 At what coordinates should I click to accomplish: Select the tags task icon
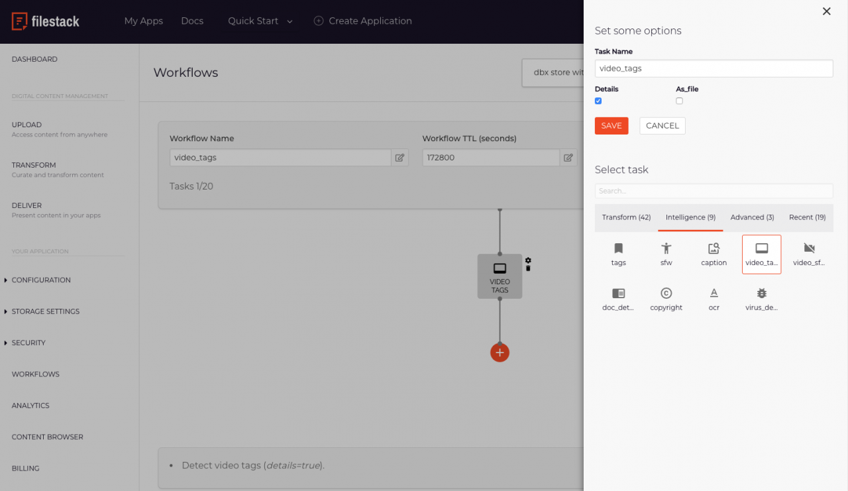(618, 254)
